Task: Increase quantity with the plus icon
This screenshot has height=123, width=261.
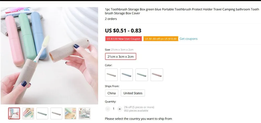Action: pos(120,109)
